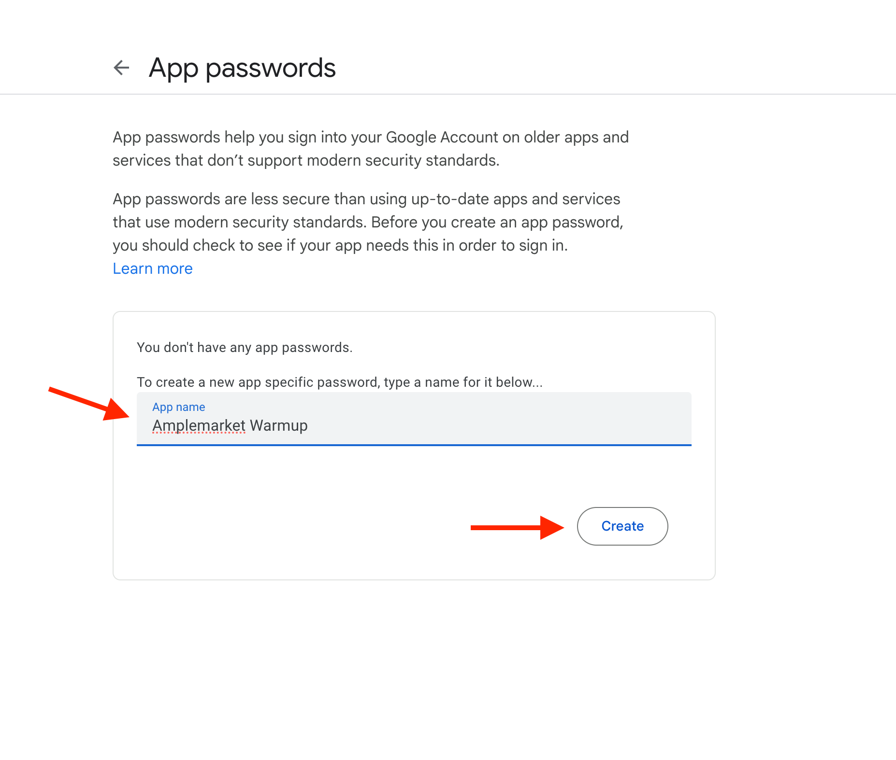
Task: Click the paragraph starting "App passwords are less secure"
Action: tap(367, 222)
